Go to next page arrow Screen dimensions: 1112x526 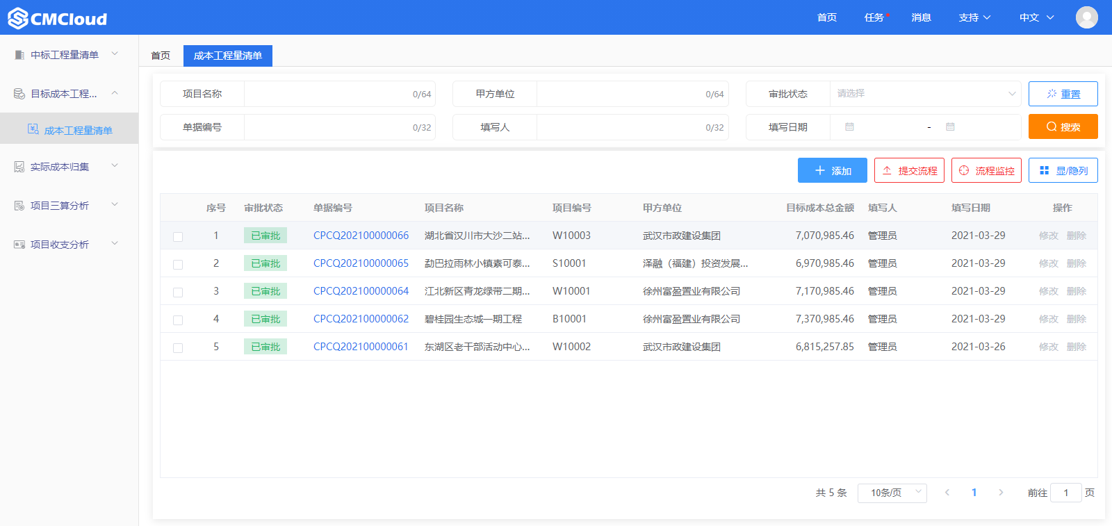click(1001, 493)
